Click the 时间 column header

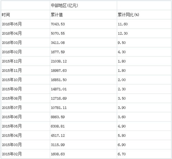6,15
